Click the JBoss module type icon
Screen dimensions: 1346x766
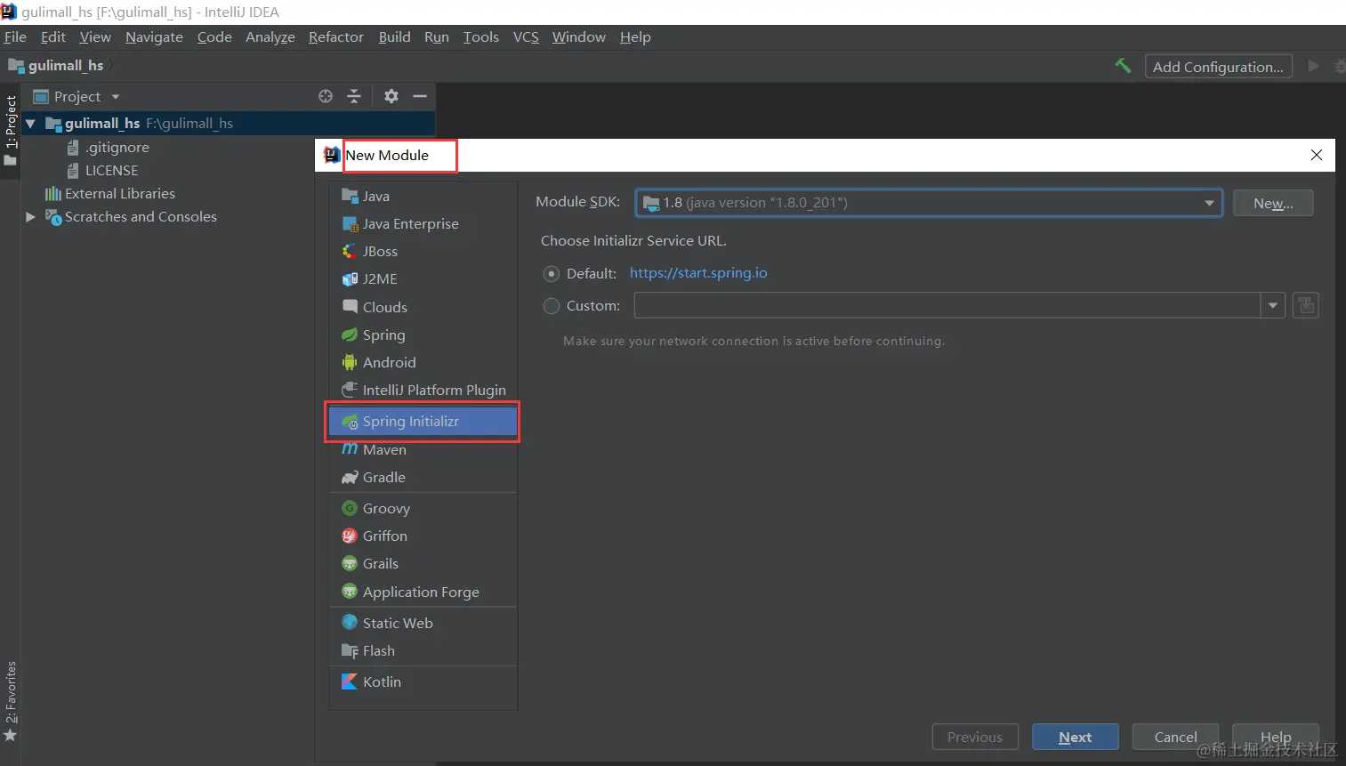(350, 252)
